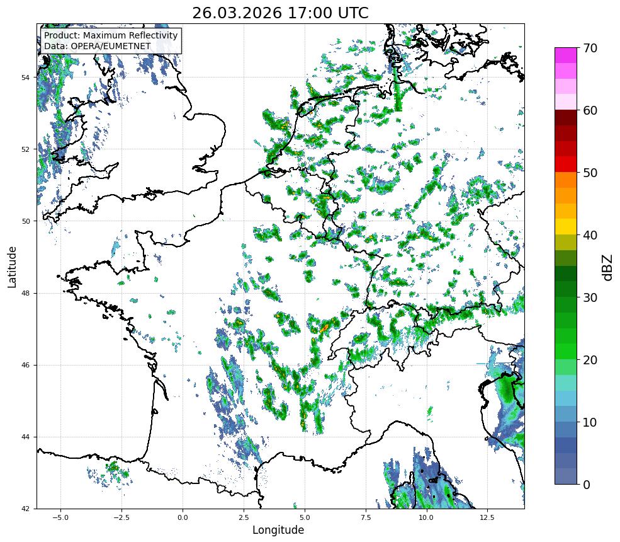Click the longitude tick label -2.5
Viewport: 620px width, 542px height.
(121, 517)
